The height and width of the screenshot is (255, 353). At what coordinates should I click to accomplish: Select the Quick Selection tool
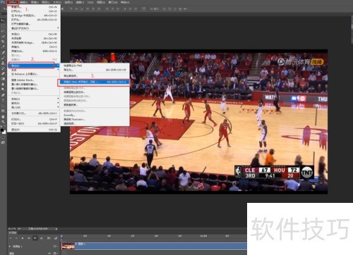click(x=3, y=36)
